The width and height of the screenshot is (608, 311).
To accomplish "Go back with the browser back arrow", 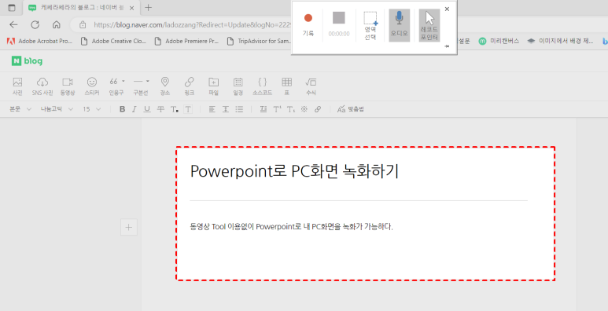I will click(13, 25).
